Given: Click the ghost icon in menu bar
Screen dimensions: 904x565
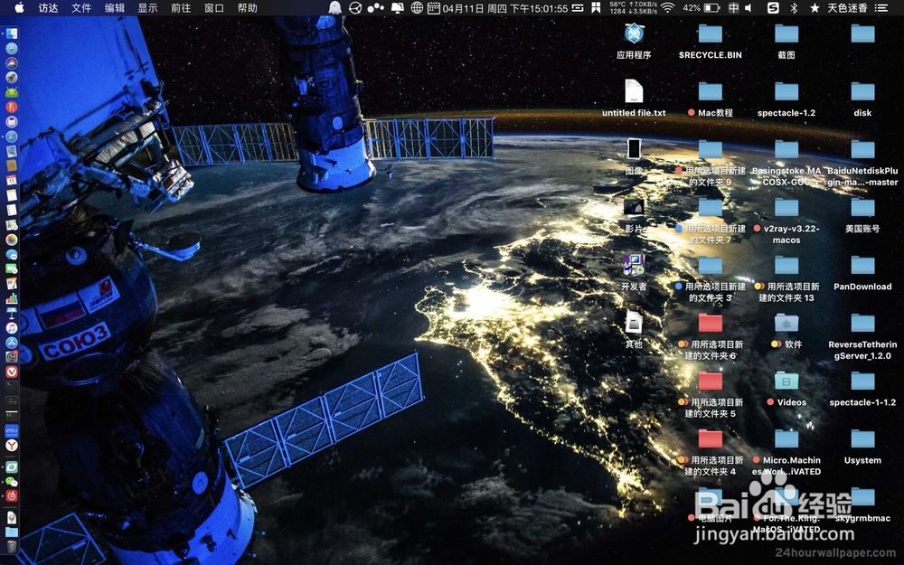Looking at the screenshot, I should pyautogui.click(x=334, y=7).
